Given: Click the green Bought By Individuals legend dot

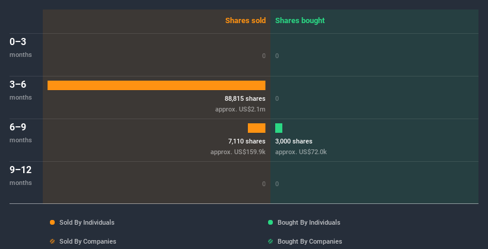Looking at the screenshot, I should pyautogui.click(x=270, y=222).
